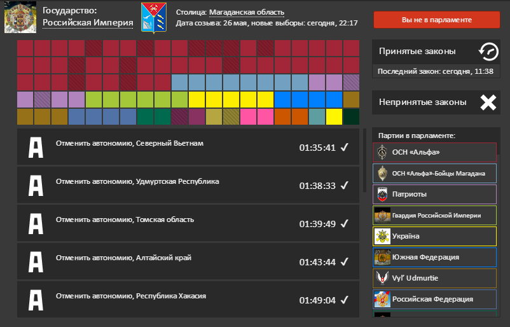This screenshot has width=510, height=327.
Task: Open the Принятые законы section
Action: pyautogui.click(x=417, y=52)
